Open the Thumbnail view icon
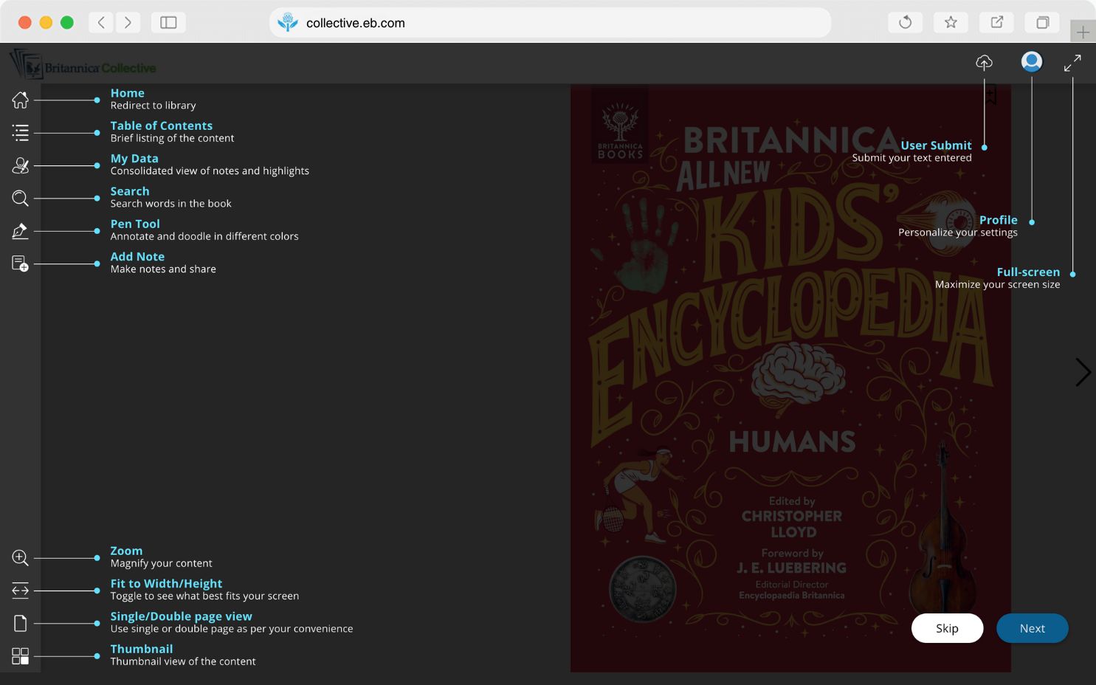The width and height of the screenshot is (1096, 685). pyautogui.click(x=20, y=656)
